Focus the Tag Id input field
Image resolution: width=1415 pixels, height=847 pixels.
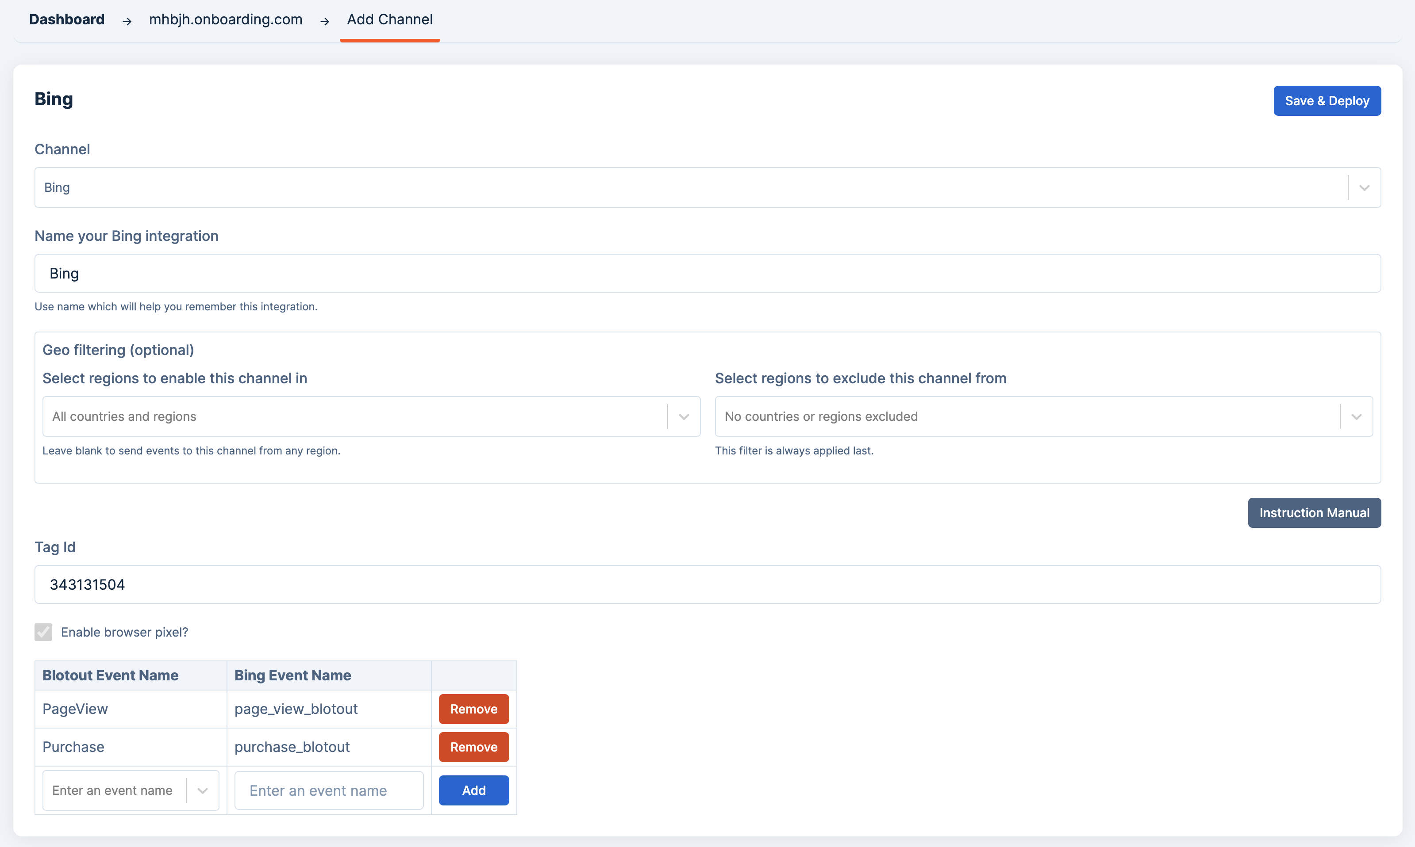[x=707, y=584]
